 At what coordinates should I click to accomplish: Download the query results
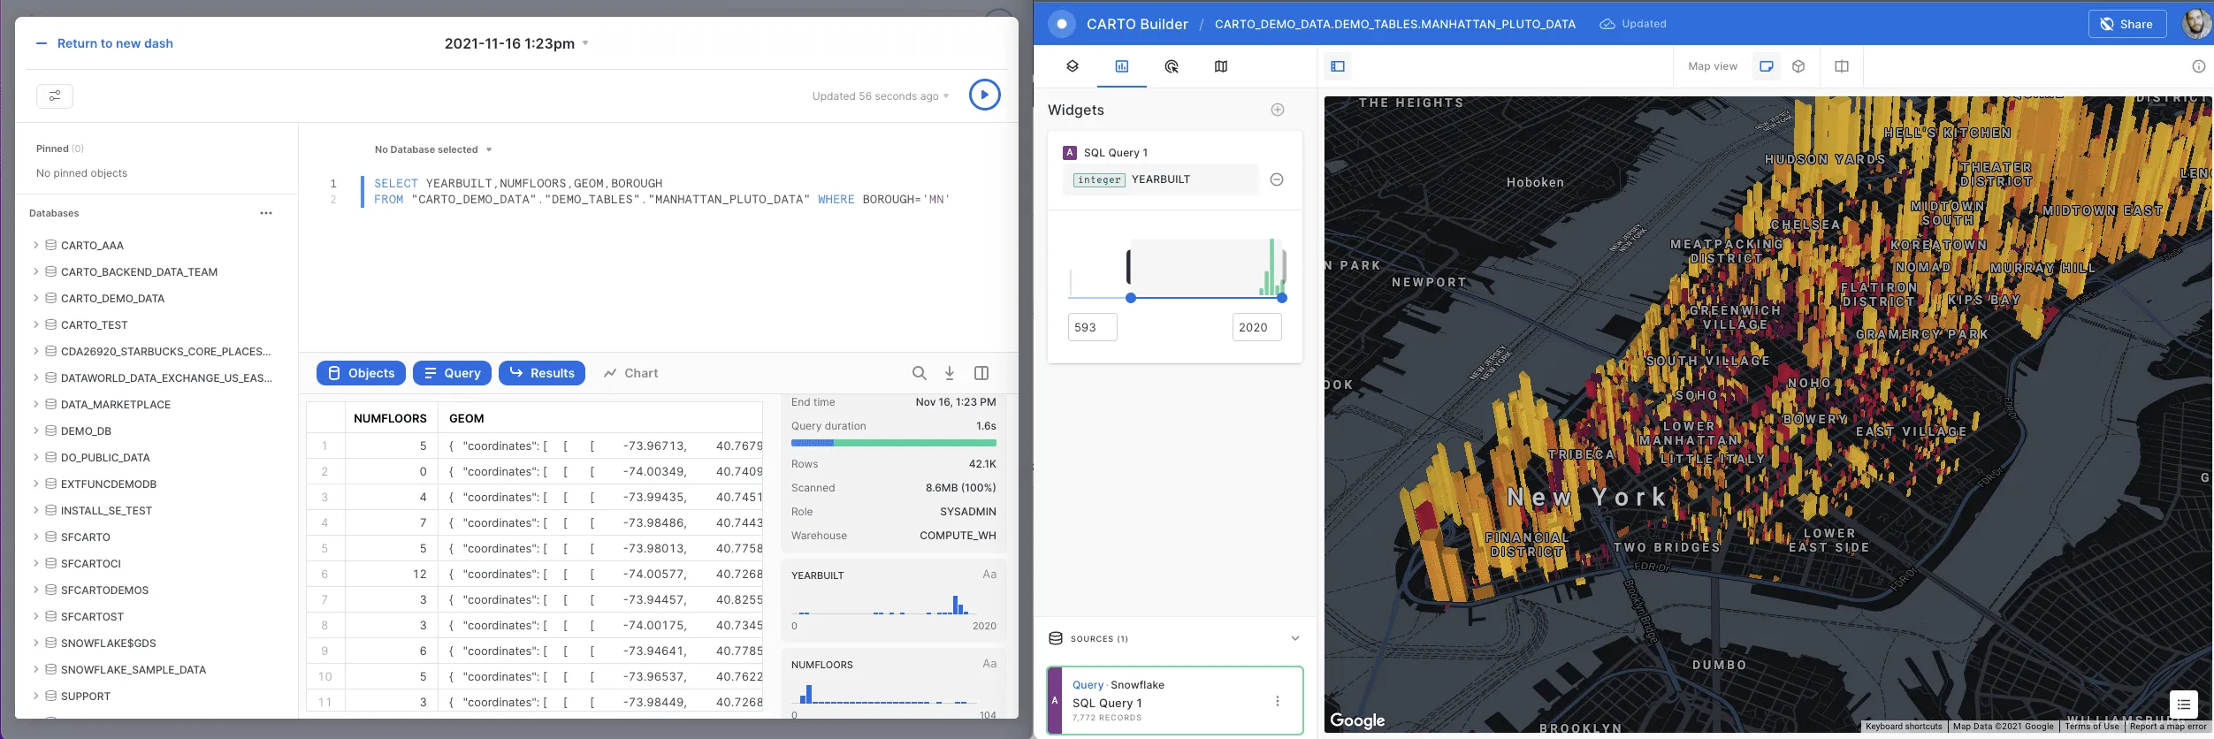click(950, 373)
